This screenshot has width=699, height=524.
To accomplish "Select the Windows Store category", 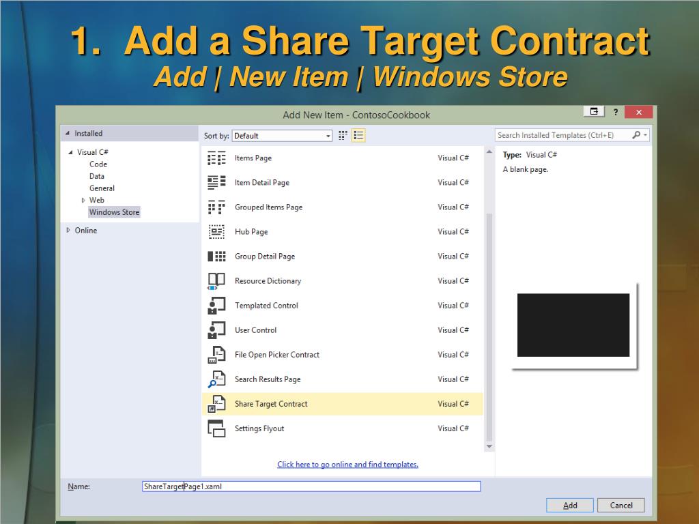I will coord(114,212).
